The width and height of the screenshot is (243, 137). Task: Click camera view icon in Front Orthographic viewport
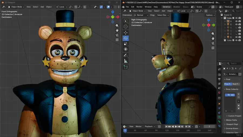point(117,35)
